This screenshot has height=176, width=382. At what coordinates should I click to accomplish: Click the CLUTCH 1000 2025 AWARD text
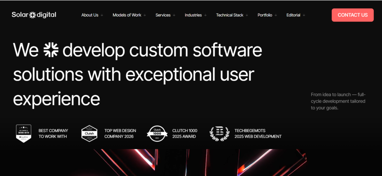(x=185, y=134)
